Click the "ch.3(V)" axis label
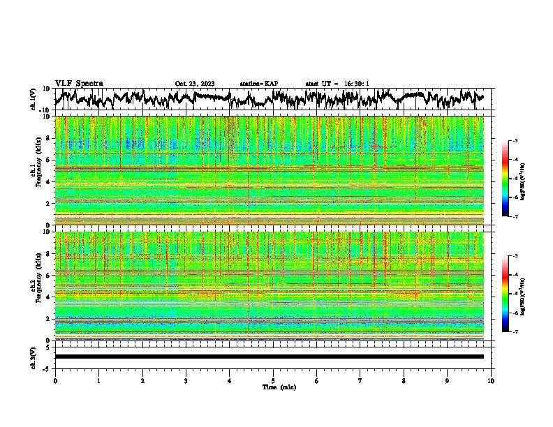 click(x=34, y=358)
